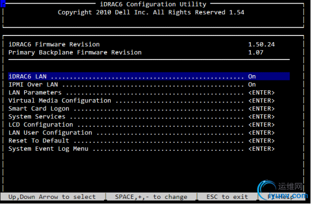Select the iDRAC6 LAN menu row
311x204 pixels.
pos(149,77)
